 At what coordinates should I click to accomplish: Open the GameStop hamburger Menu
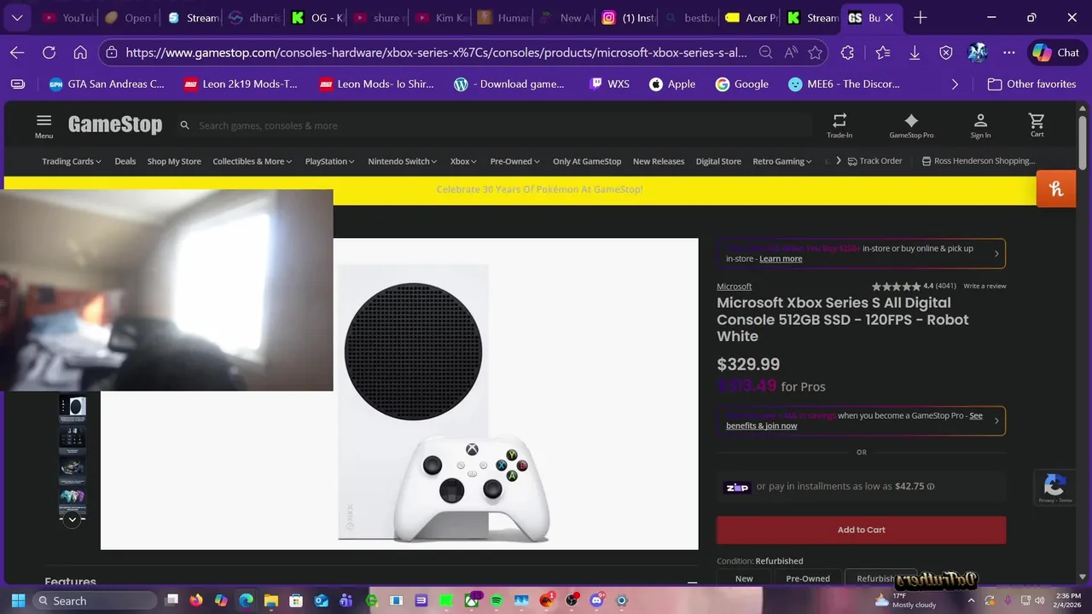tap(44, 125)
